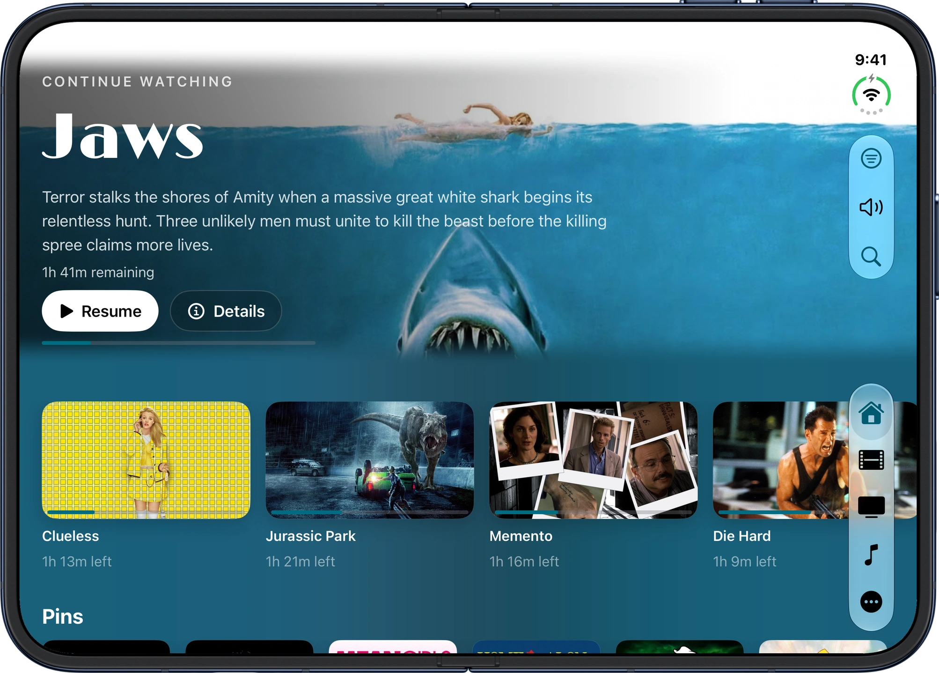Viewport: 939px width, 673px height.
Task: Click the '1h 41m remaining' text
Action: [98, 272]
